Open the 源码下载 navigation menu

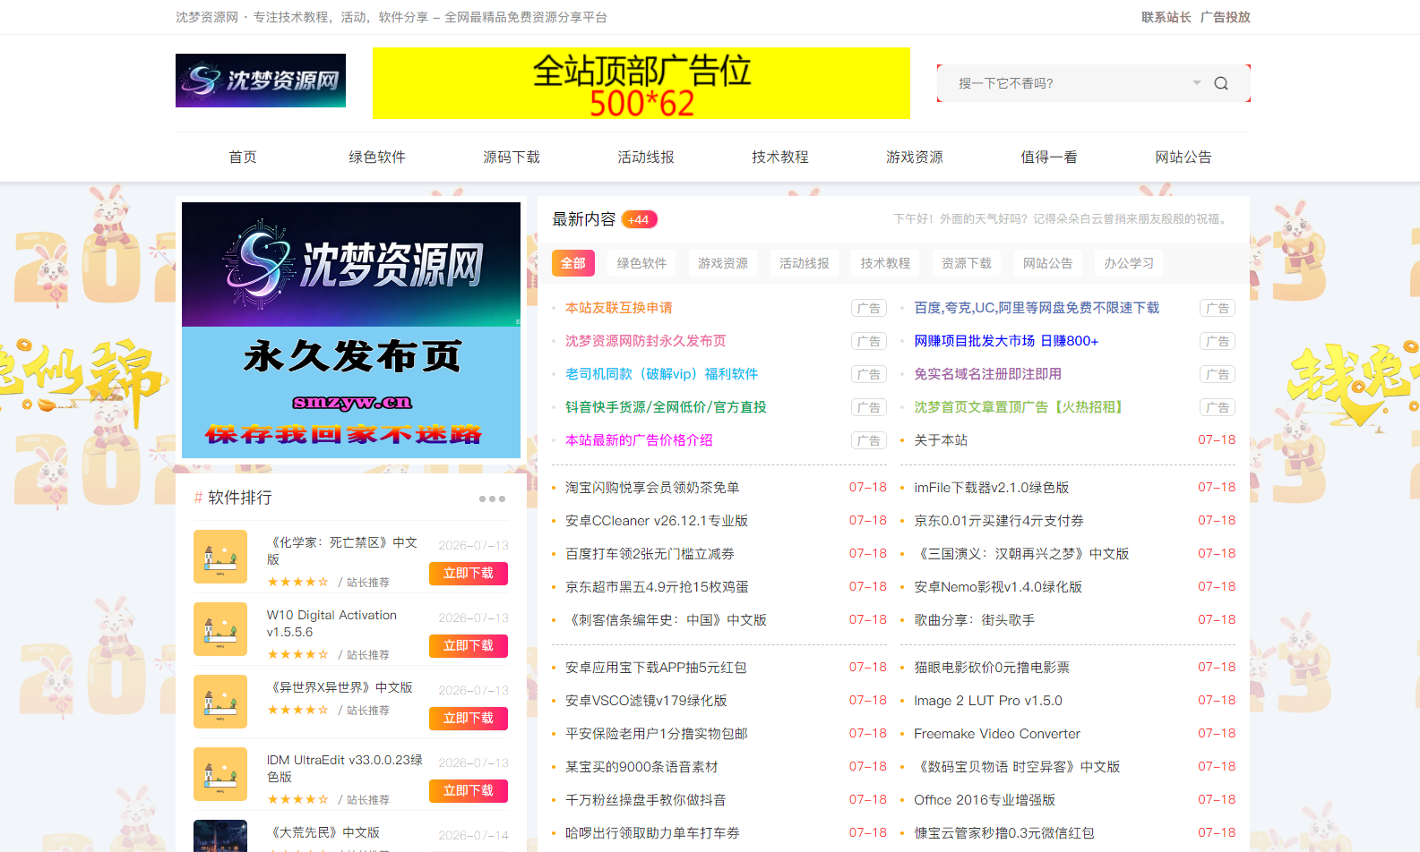(x=512, y=158)
